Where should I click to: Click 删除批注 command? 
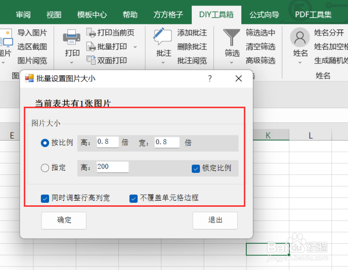192,47
